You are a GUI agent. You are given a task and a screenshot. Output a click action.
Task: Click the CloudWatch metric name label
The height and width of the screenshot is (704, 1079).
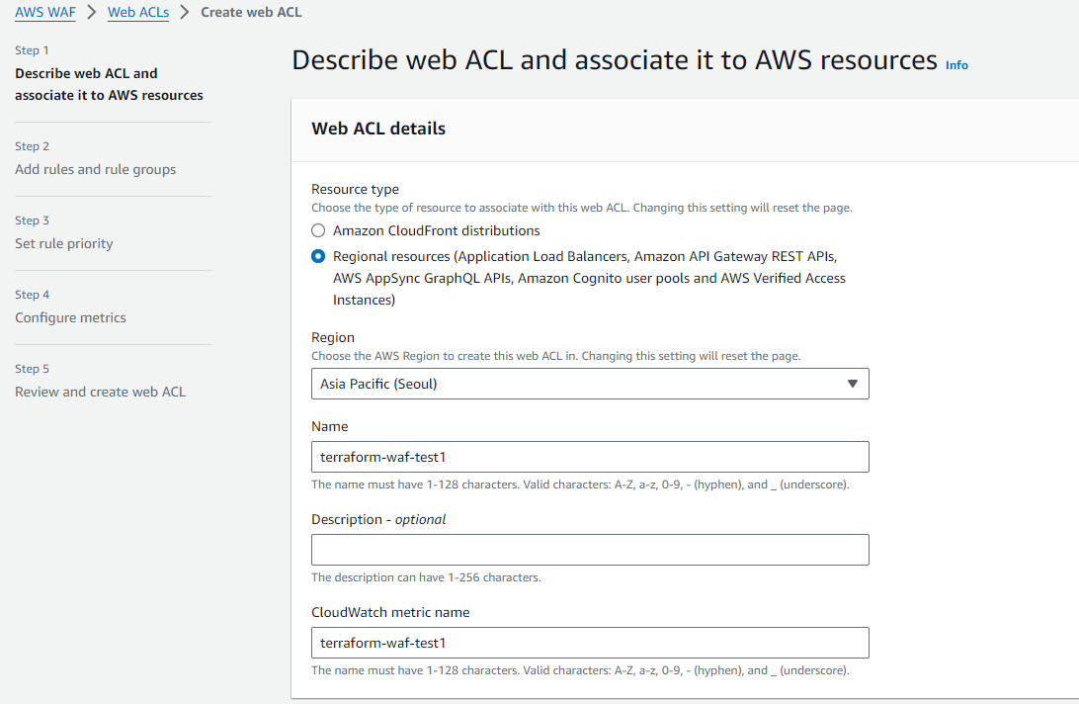point(390,612)
